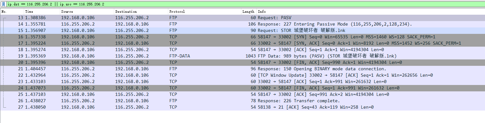Viewport: 485px width, 123px height.
Task: Select packet 16 SYN row
Action: point(243,37)
